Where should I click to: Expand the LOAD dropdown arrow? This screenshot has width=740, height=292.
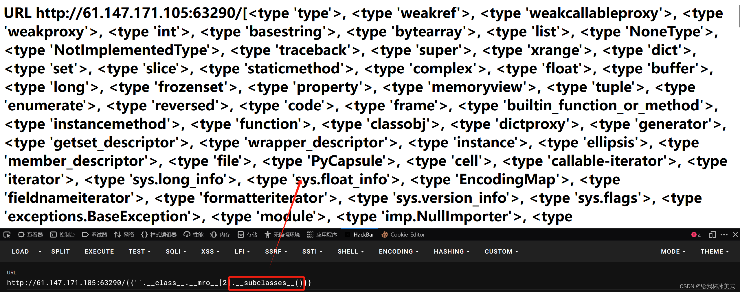coord(40,251)
